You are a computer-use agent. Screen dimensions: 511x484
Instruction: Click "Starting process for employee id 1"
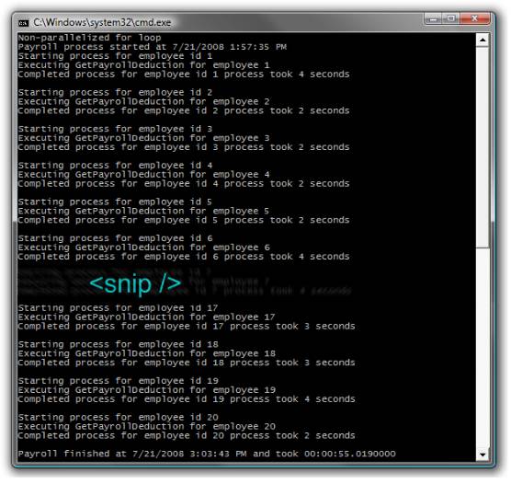[116, 56]
